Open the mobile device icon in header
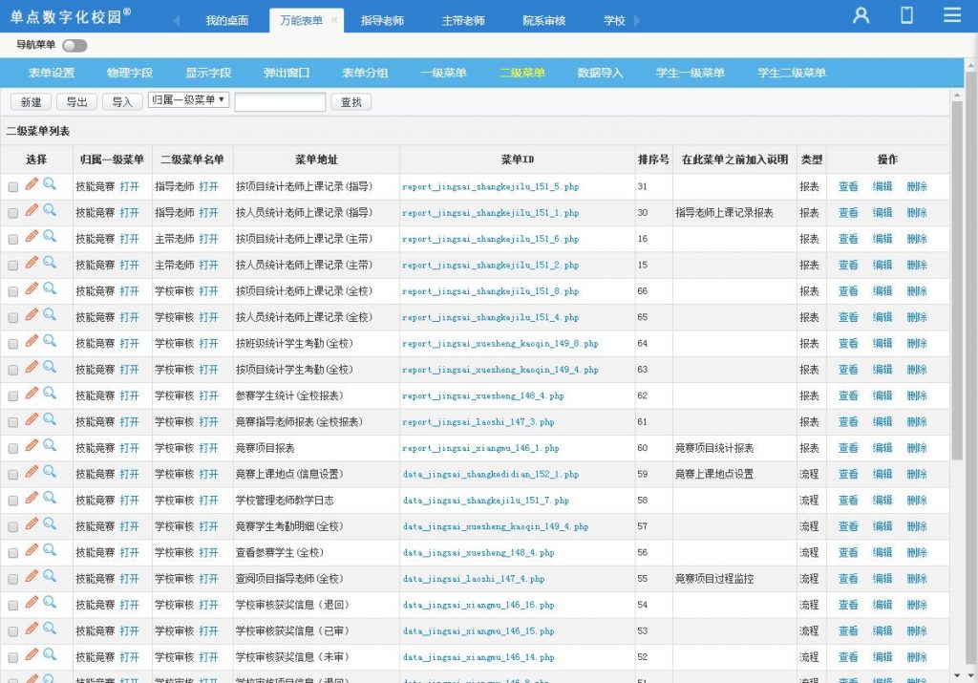The image size is (978, 683). pyautogui.click(x=907, y=15)
